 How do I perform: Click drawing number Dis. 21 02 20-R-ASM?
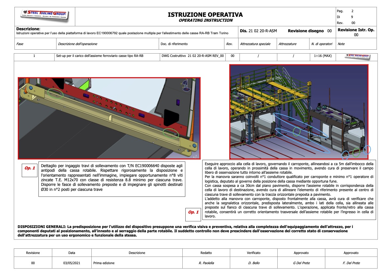pos(258,31)
